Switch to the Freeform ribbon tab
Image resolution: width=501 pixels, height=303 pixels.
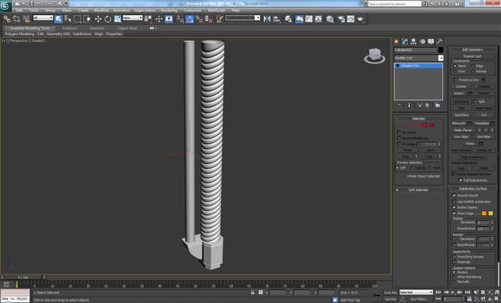pos(70,28)
